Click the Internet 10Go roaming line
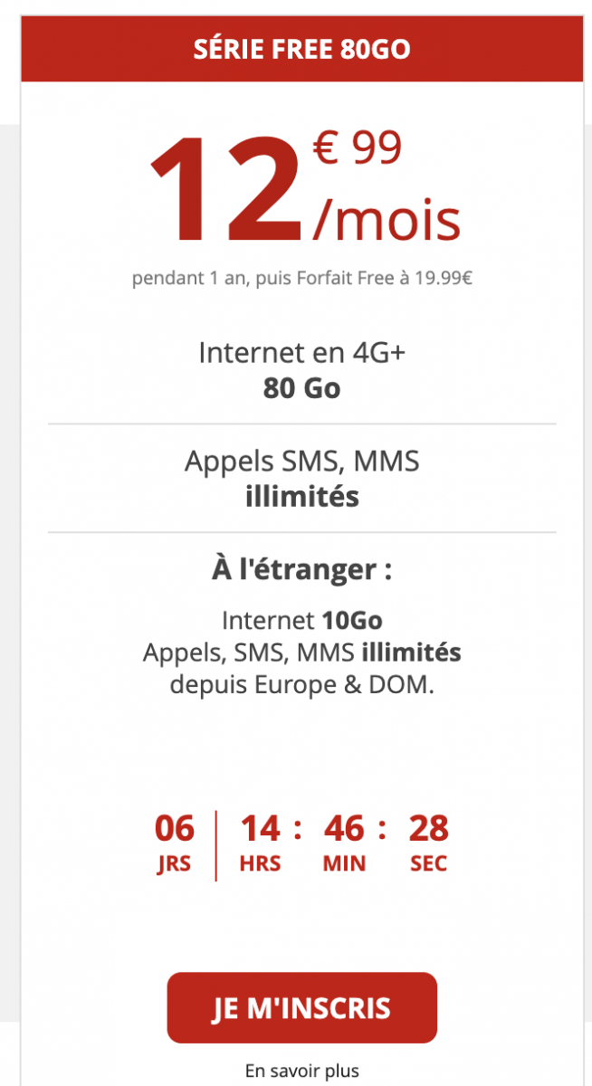Viewport: 592px width, 1086px height. 301,621
